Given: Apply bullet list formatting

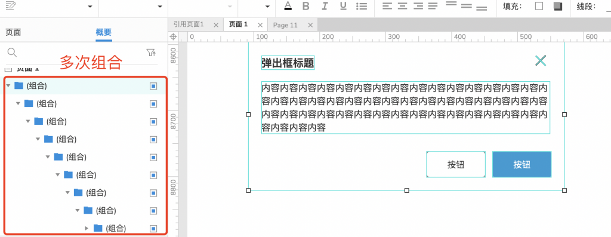Looking at the screenshot, I should tap(362, 6).
